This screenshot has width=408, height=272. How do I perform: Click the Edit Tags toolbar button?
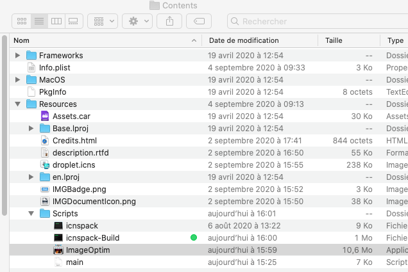[199, 21]
